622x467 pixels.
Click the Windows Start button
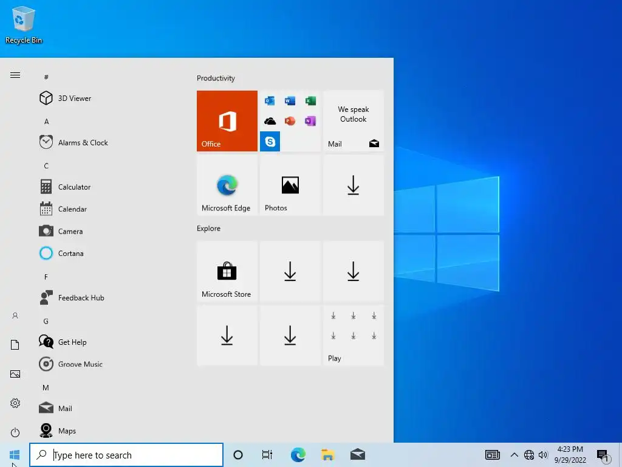(15, 455)
